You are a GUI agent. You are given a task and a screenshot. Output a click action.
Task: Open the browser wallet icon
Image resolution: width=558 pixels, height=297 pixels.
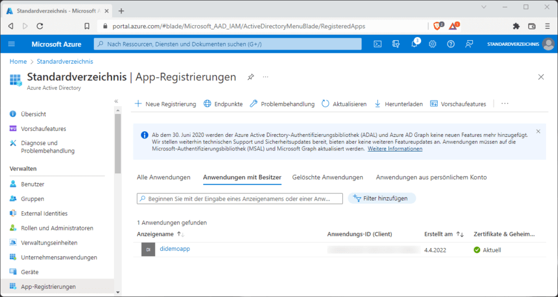click(x=532, y=26)
